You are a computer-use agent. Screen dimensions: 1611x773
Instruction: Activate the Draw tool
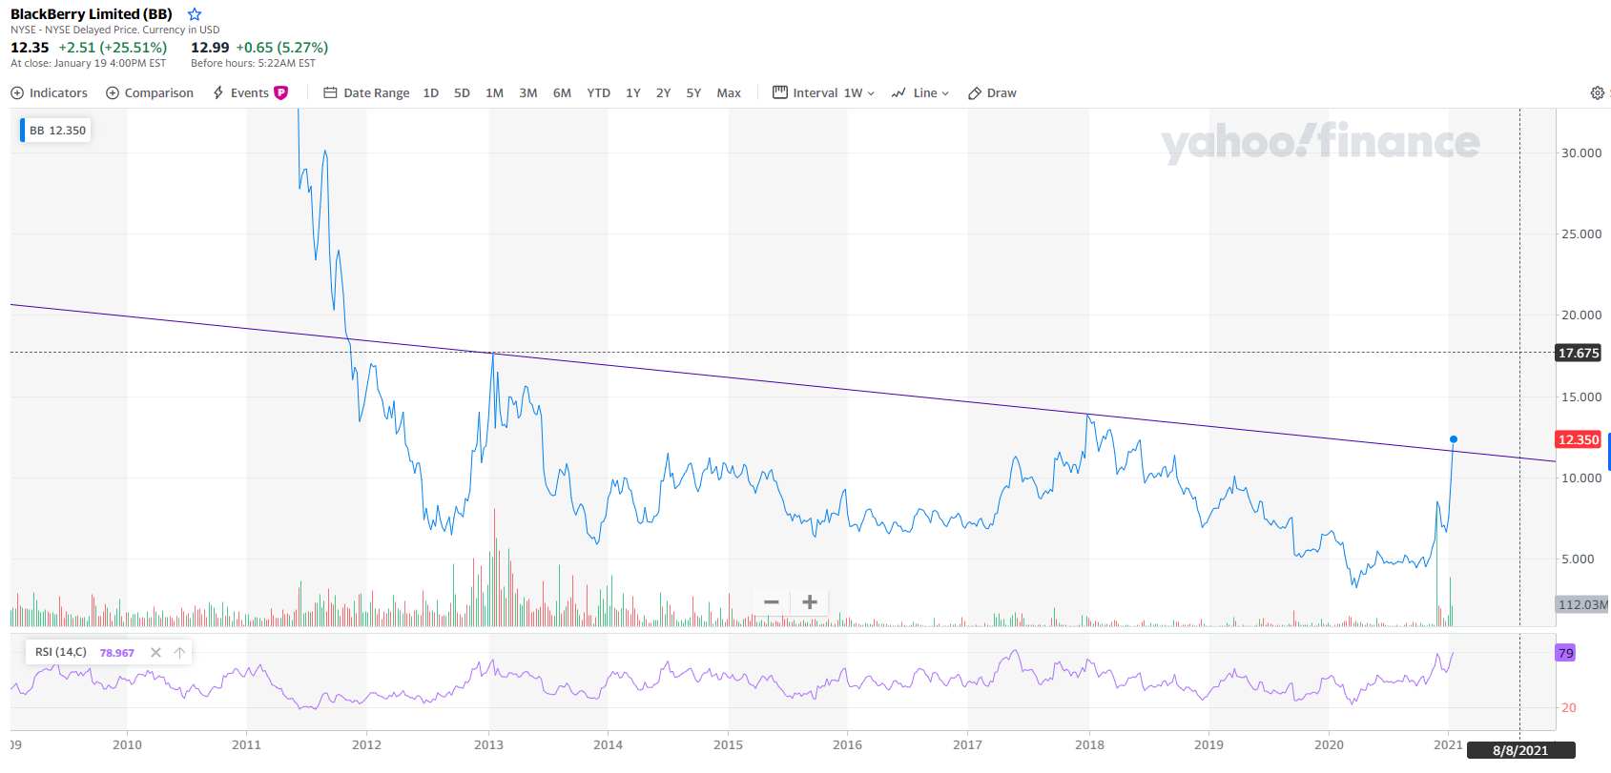click(992, 92)
